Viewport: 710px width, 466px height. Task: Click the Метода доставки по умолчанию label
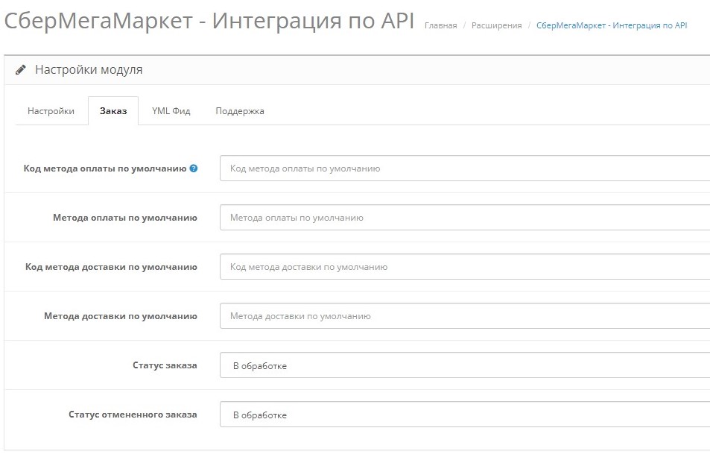[x=121, y=316]
